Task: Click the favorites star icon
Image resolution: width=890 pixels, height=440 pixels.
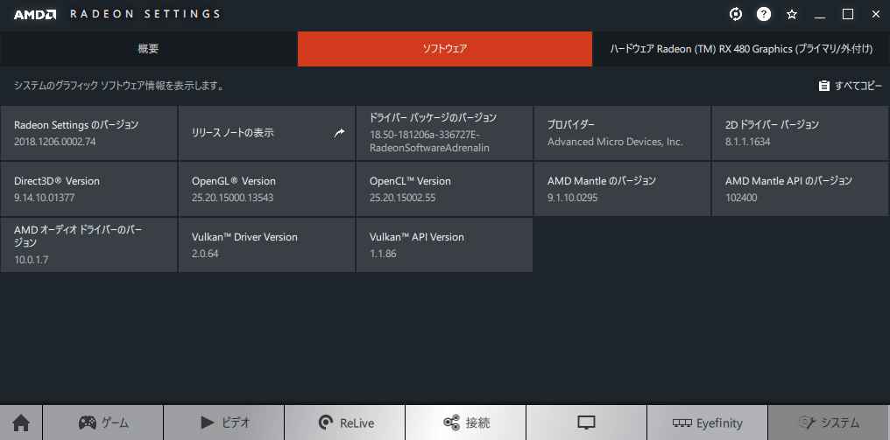Action: (792, 15)
